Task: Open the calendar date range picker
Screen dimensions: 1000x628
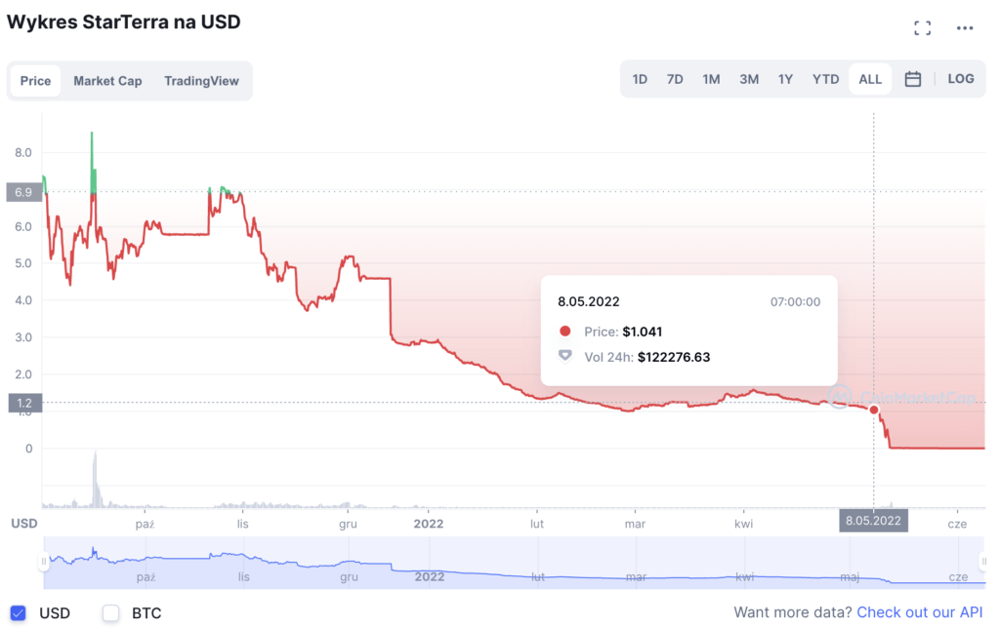Action: pyautogui.click(x=913, y=79)
